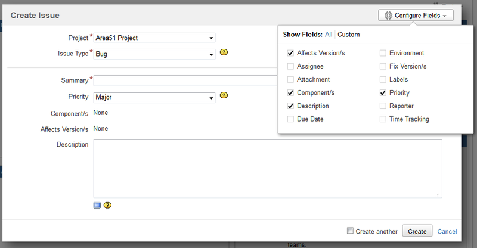The width and height of the screenshot is (477, 248).
Task: Switch to Custom fields view
Action: pos(349,35)
